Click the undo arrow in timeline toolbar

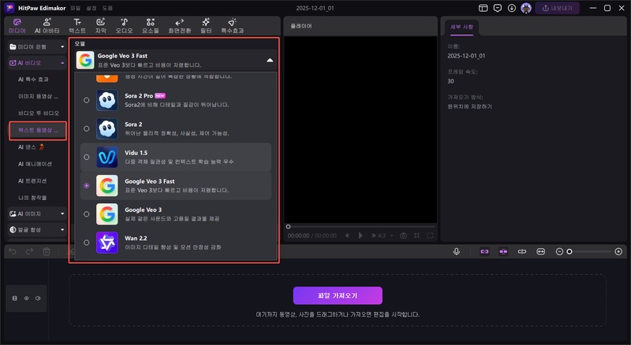pos(13,252)
